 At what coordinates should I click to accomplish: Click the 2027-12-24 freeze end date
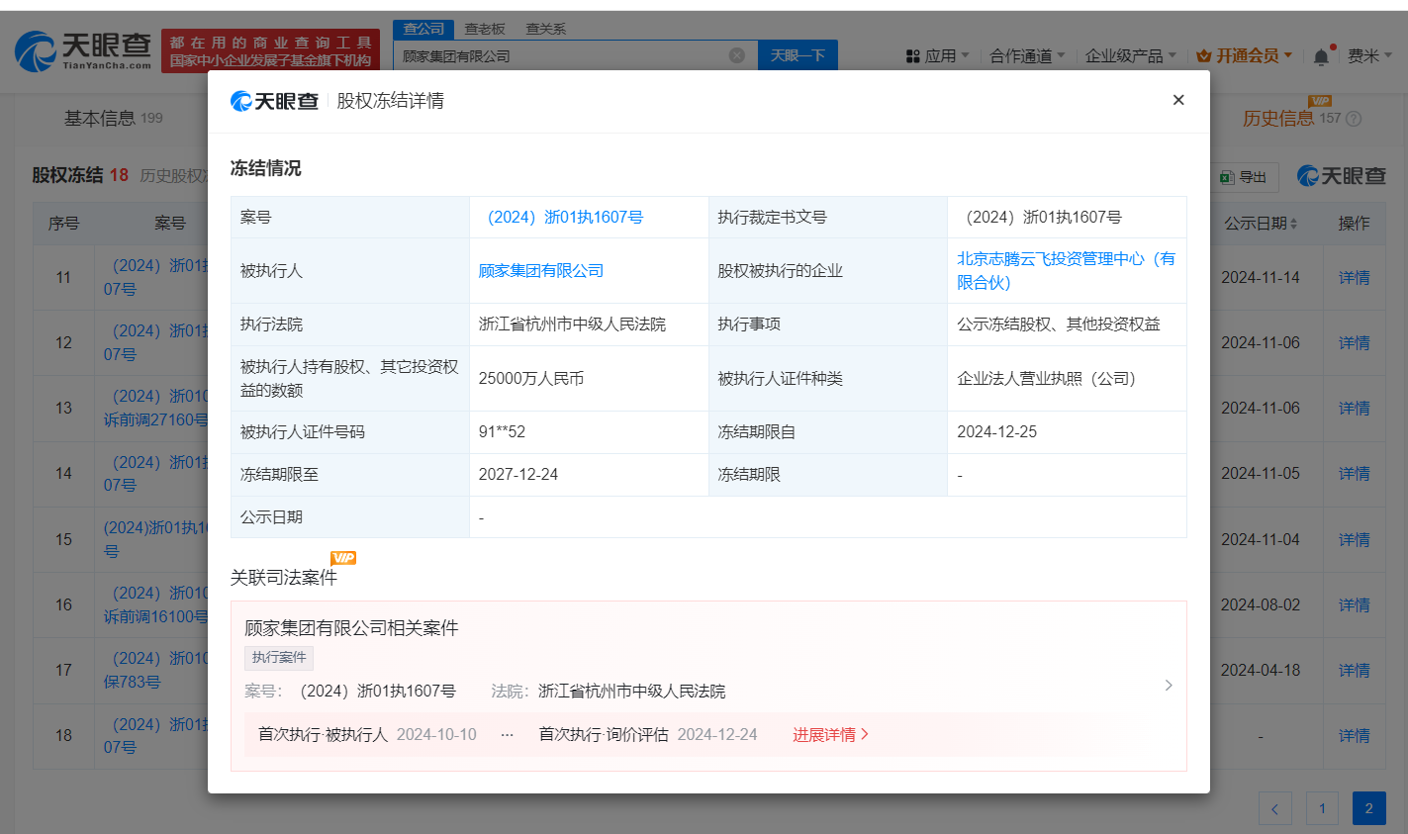(518, 475)
